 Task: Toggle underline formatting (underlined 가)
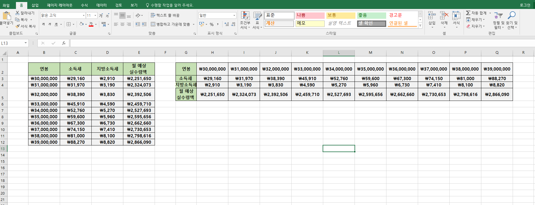pos(56,24)
